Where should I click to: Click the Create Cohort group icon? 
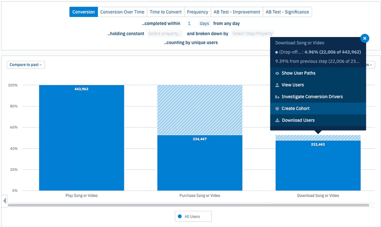277,109
